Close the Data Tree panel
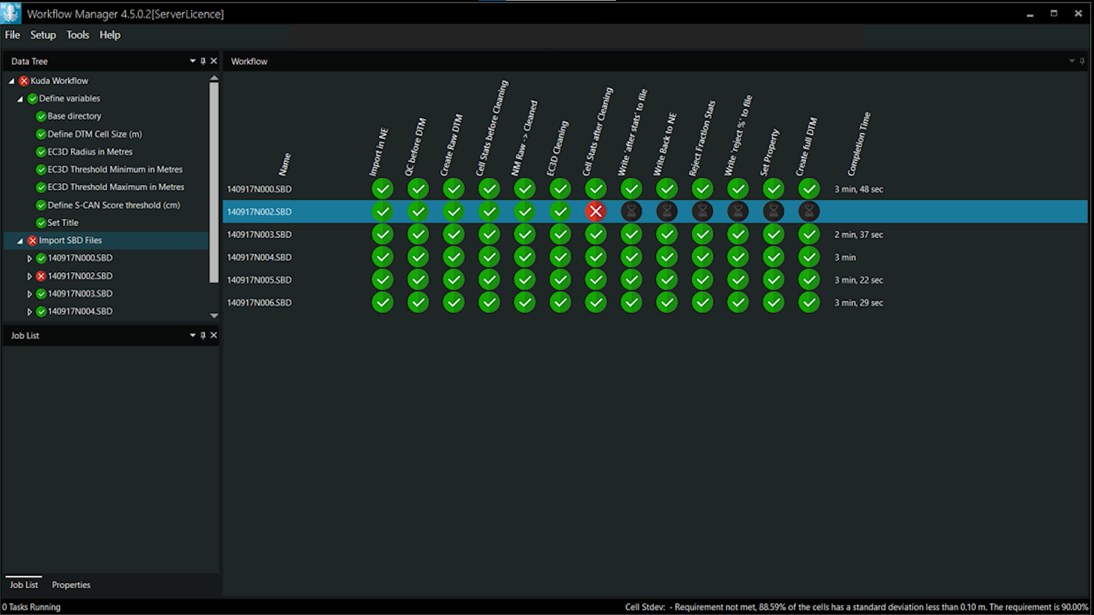This screenshot has height=615, width=1094. (214, 61)
